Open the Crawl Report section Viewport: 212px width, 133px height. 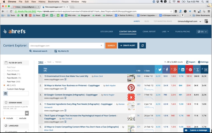pos(149,31)
